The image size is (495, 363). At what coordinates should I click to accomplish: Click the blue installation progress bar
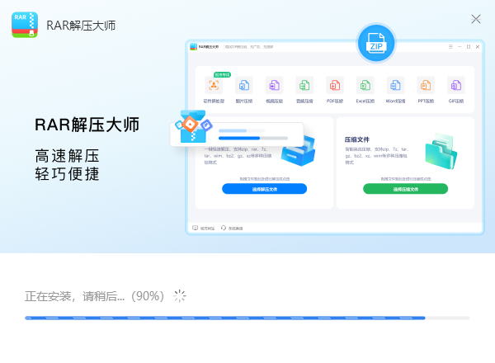[247, 318]
